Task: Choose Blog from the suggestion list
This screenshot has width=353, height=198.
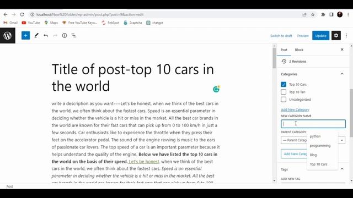Action: [x=313, y=155]
